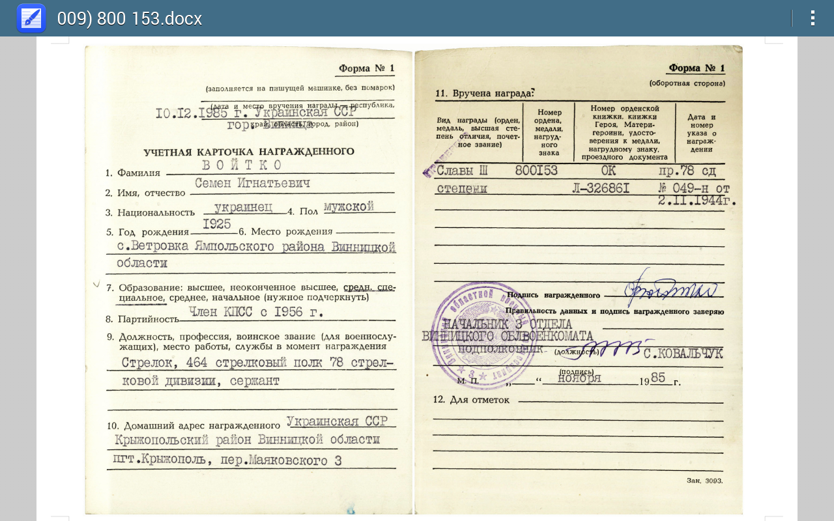The width and height of the screenshot is (834, 521).
Task: Tap the file name 009) 800 153.docx
Action: pyautogui.click(x=130, y=18)
